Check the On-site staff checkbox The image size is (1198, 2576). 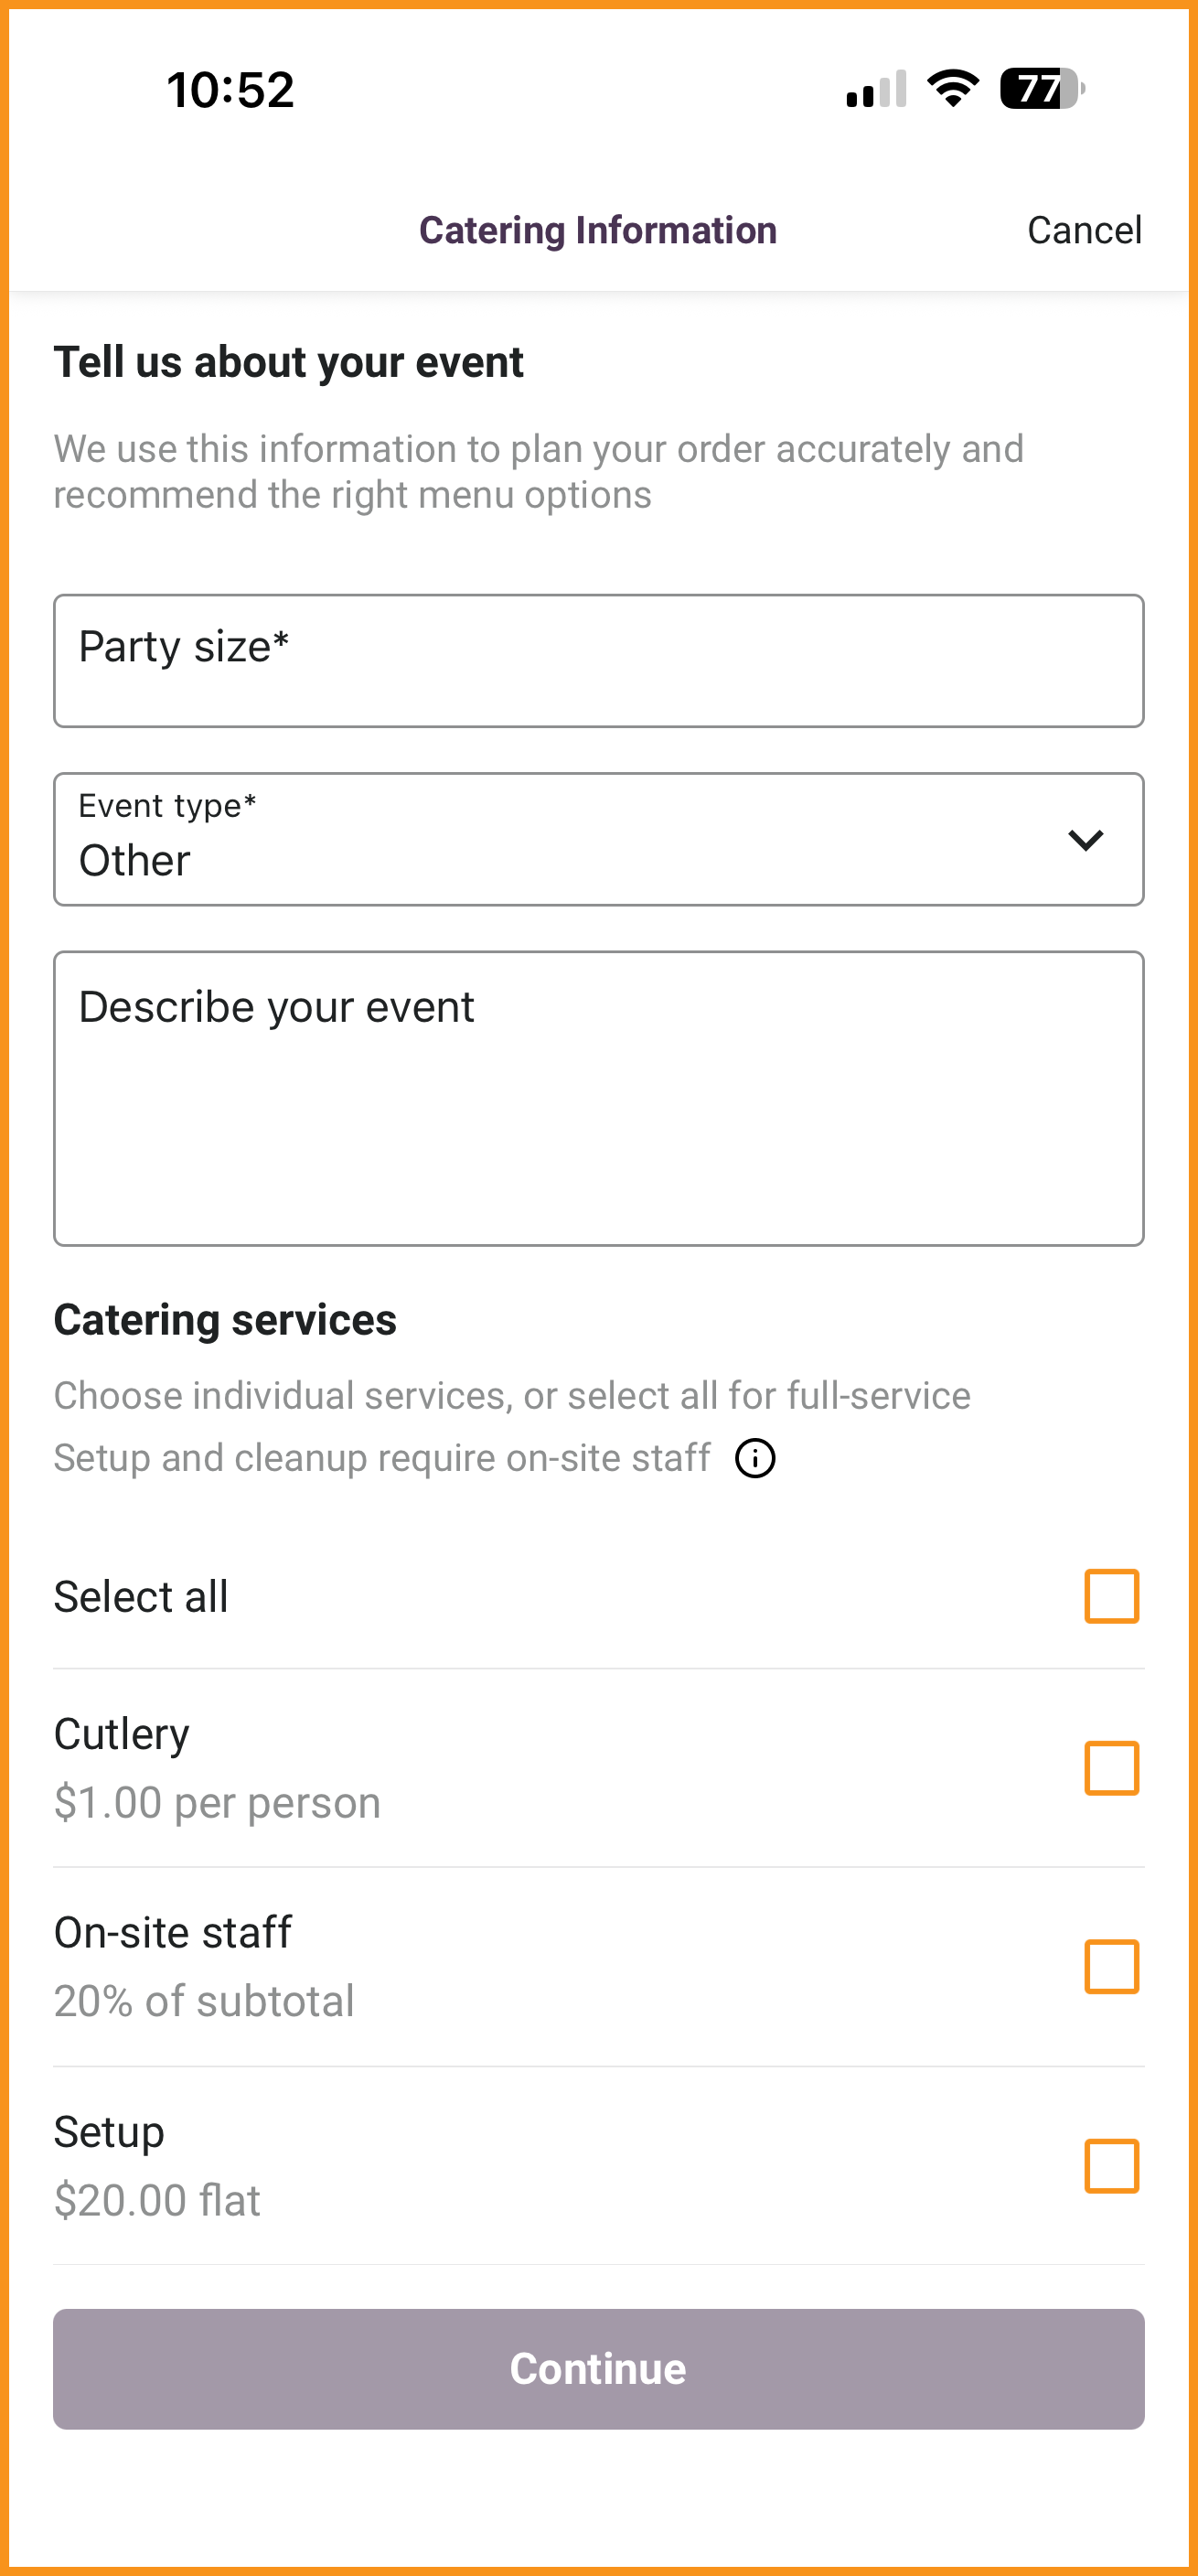[1111, 1967]
